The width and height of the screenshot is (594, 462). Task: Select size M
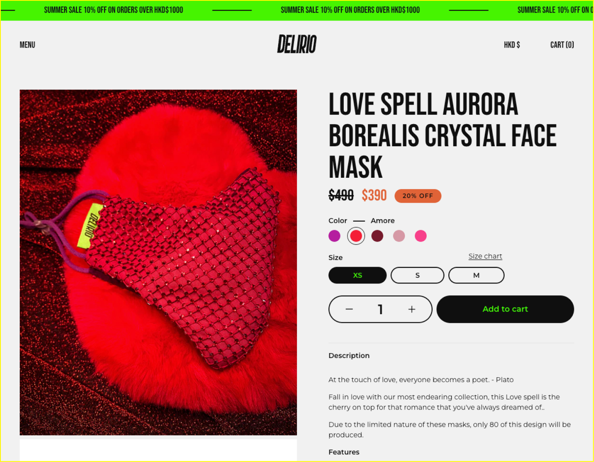point(476,275)
